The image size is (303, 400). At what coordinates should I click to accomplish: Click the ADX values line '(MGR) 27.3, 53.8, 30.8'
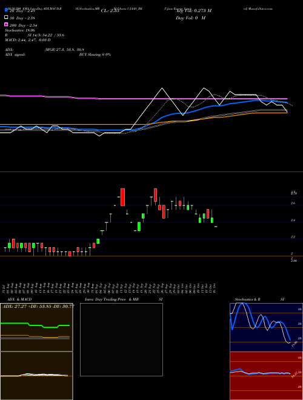point(64,50)
